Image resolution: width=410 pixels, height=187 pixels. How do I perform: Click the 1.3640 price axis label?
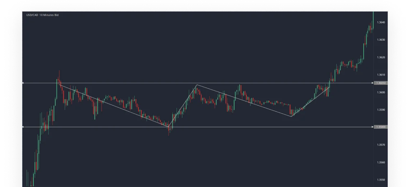(x=381, y=22)
